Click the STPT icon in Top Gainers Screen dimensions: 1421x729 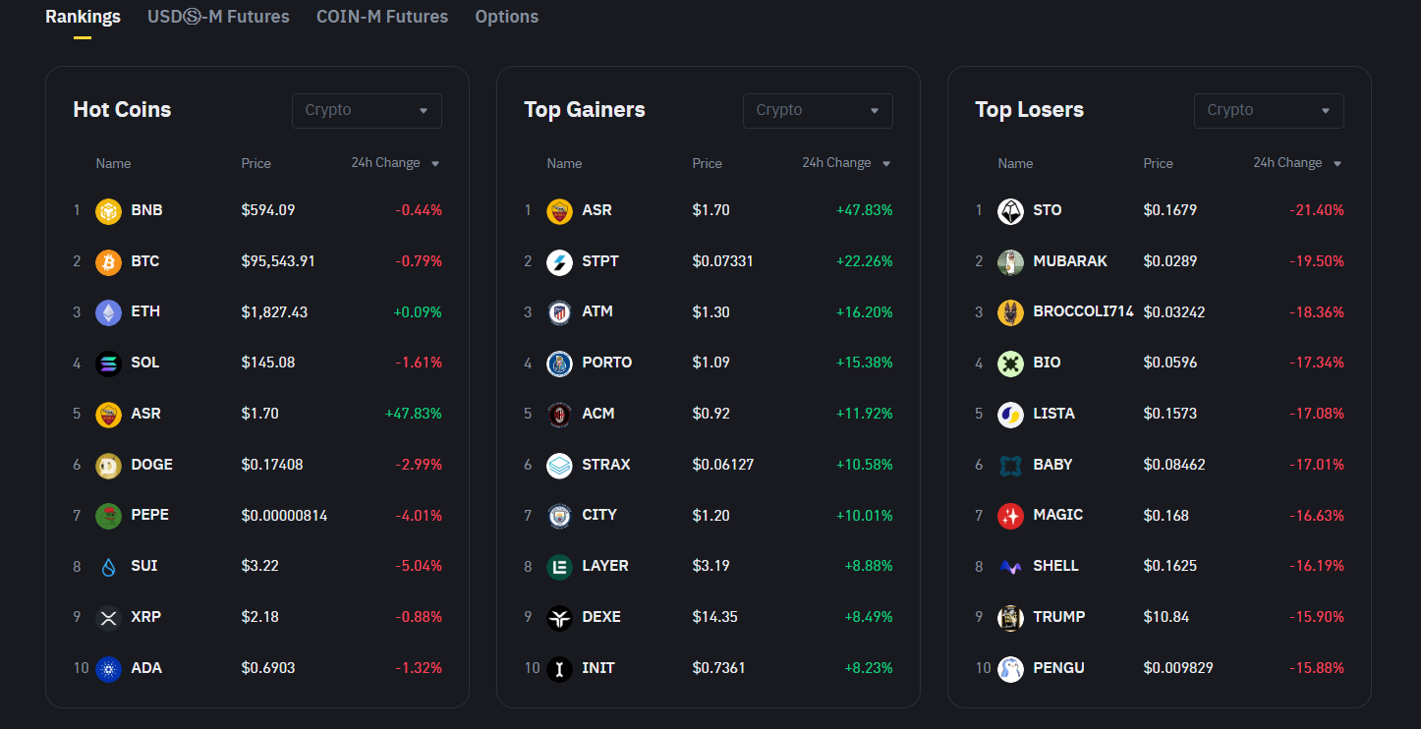tap(559, 261)
